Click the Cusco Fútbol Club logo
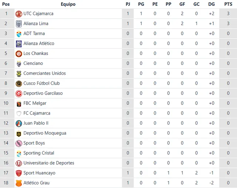Viewport: 237px width, 188px height. (19, 83)
